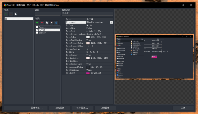This screenshot has width=198, height=114.
Task: Click the preview image thumbnail
Action: click(x=154, y=57)
